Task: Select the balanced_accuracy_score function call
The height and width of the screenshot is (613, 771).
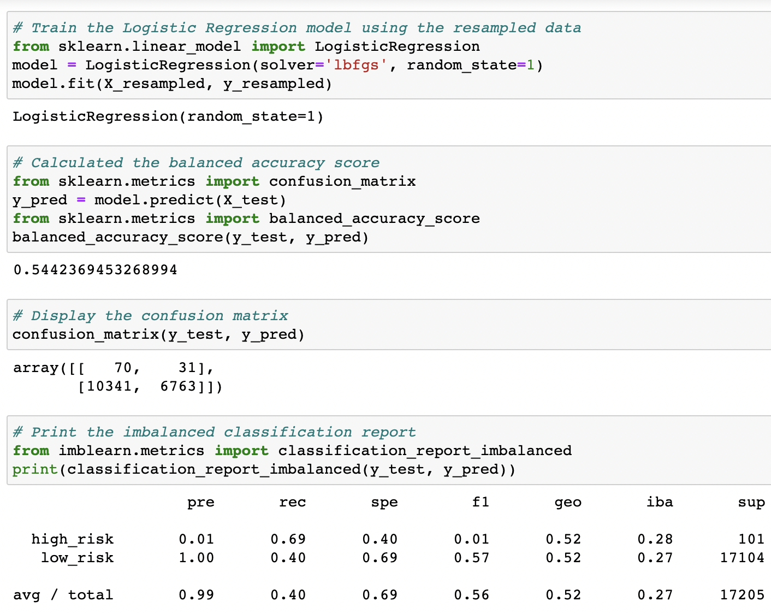Action: pyautogui.click(x=189, y=237)
